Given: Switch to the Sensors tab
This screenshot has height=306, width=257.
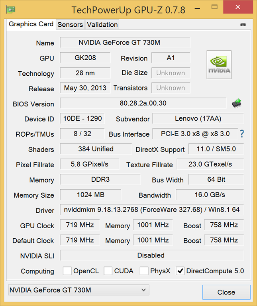Looking at the screenshot, I should (70, 25).
